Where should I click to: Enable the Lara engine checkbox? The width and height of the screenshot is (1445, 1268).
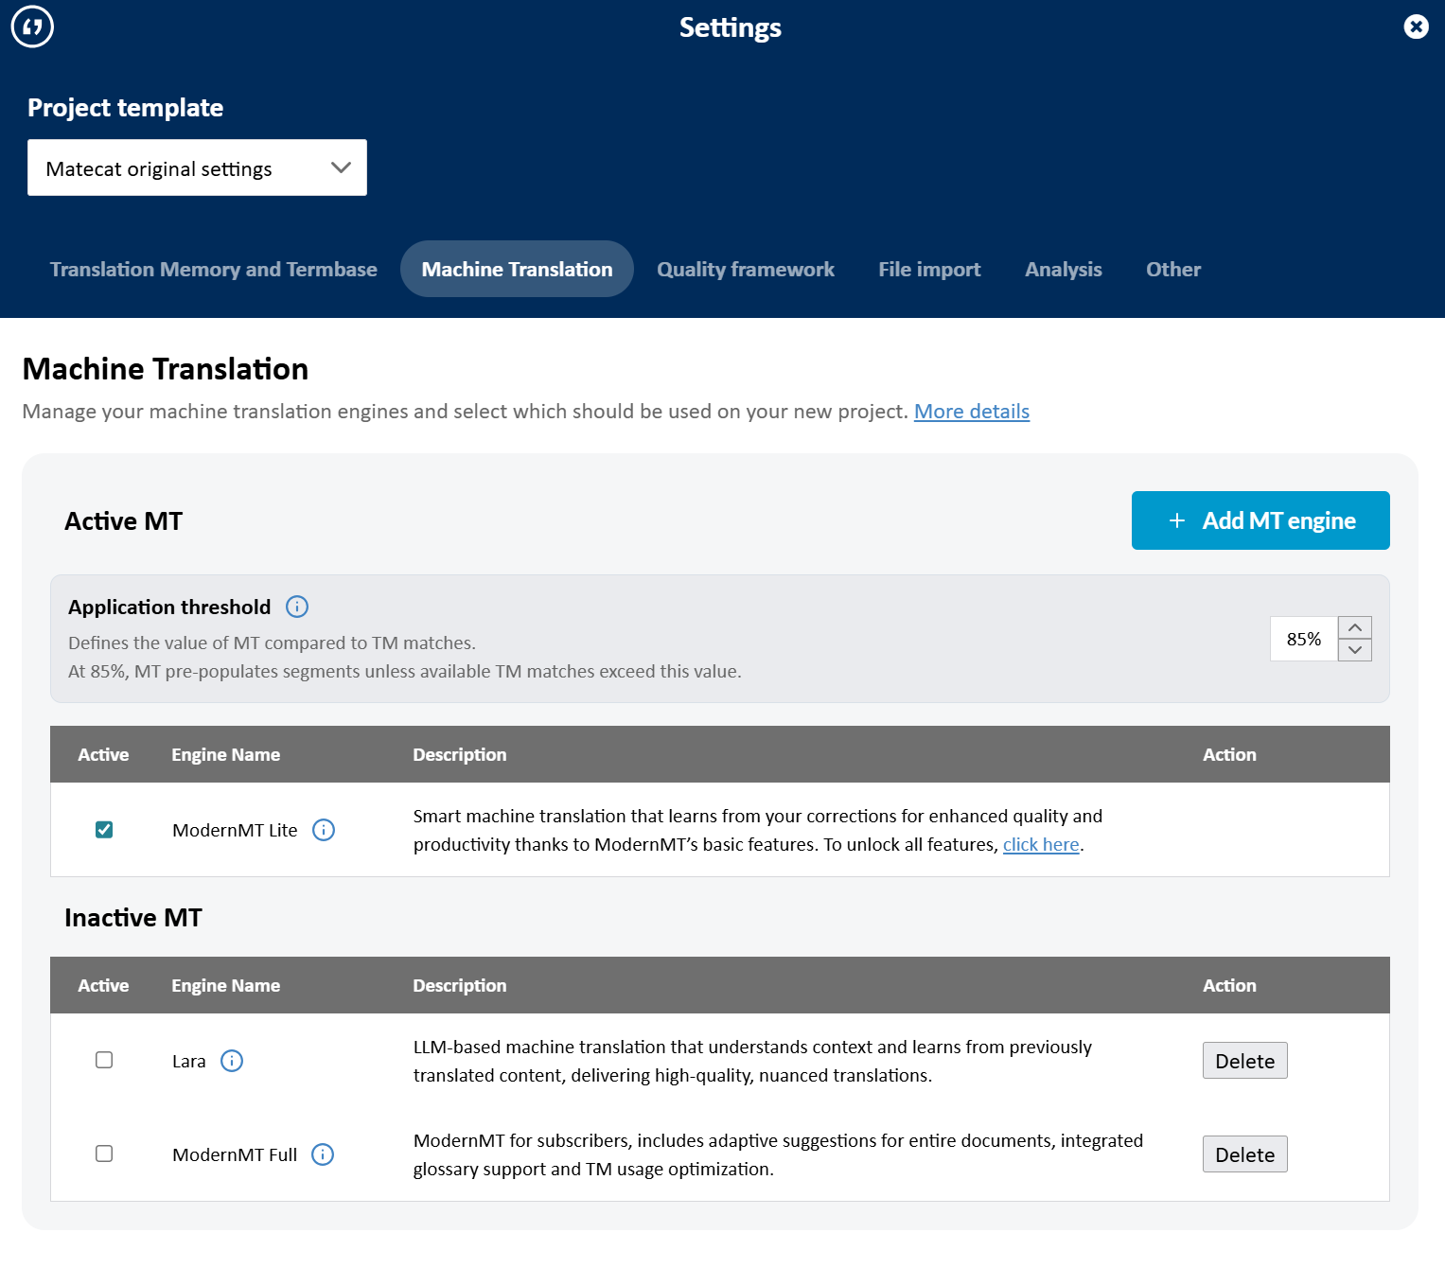coord(104,1060)
